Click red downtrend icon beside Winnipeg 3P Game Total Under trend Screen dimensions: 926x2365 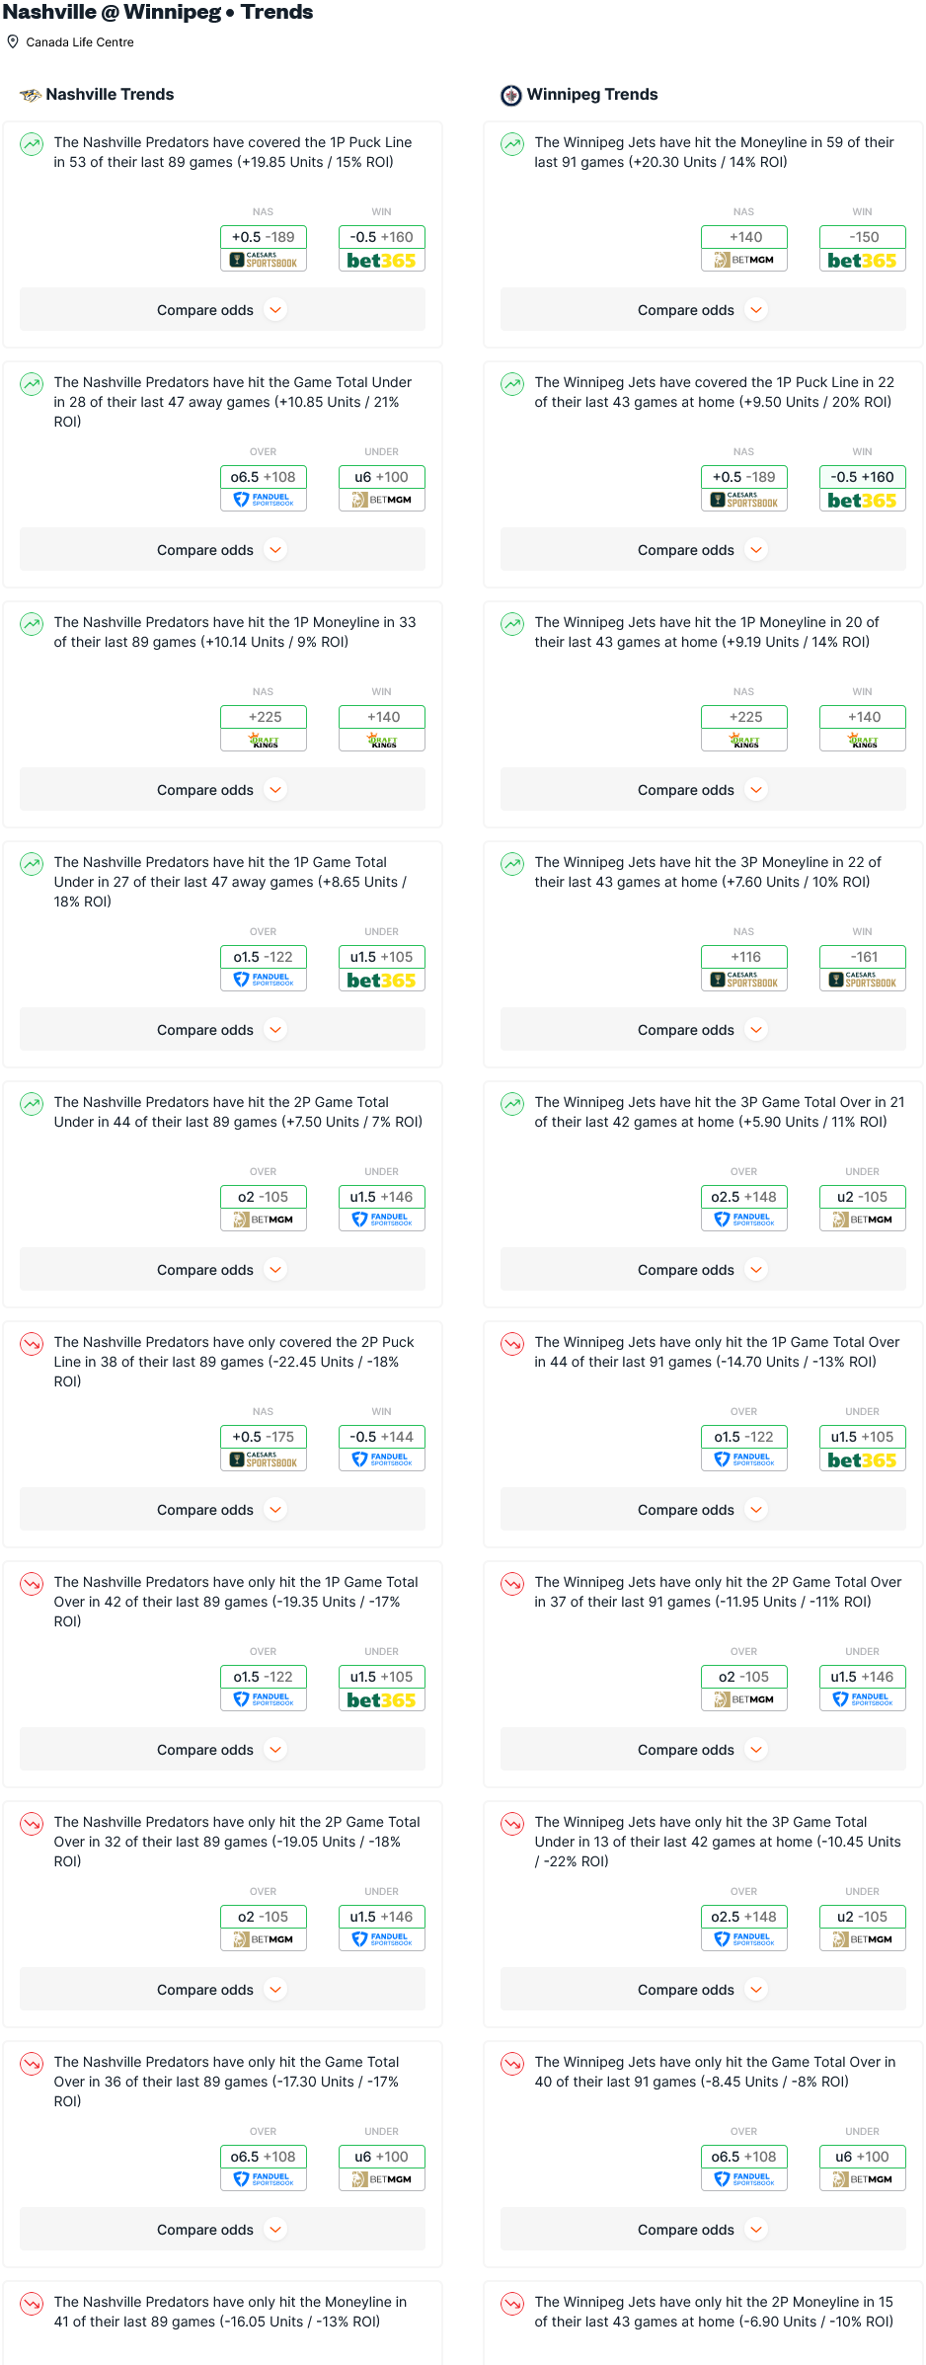click(512, 1824)
